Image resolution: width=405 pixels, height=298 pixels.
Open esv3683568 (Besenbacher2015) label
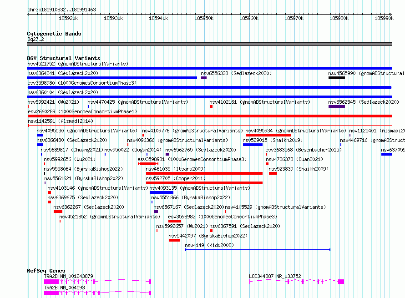pyautogui.click(x=304, y=150)
